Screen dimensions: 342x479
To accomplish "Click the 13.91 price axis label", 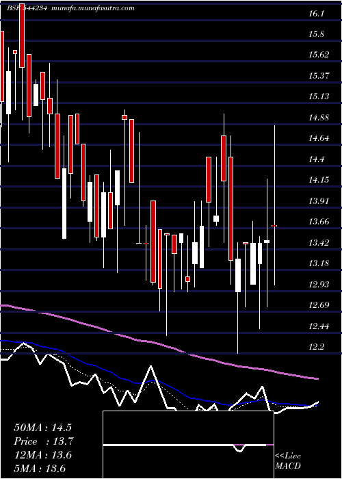I will (x=319, y=201).
